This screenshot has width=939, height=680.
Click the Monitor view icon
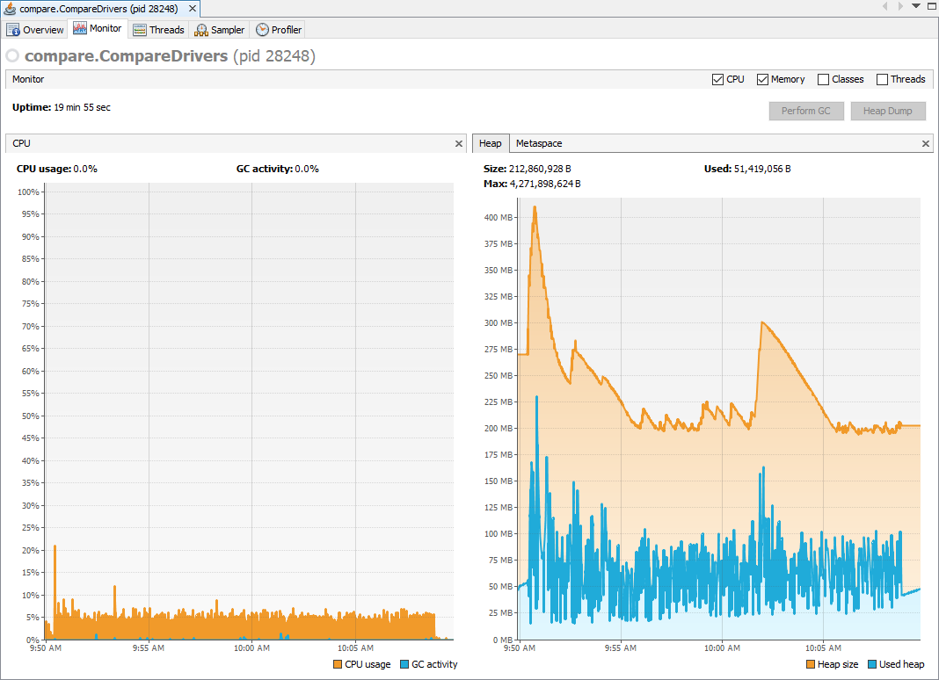(81, 28)
